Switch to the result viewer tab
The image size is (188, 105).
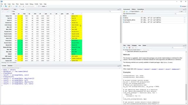coord(22,9)
